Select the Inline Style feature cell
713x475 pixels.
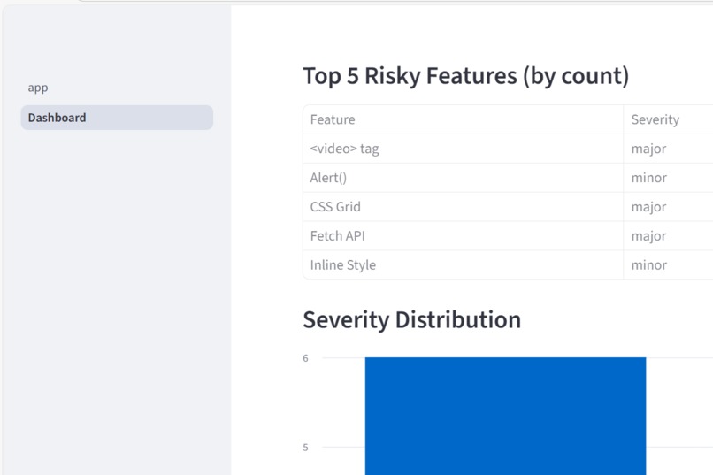(x=463, y=265)
